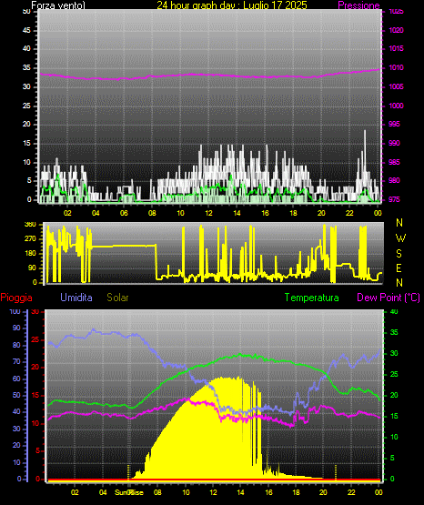Click the SunRise marker on time axis
This screenshot has height=505, width=424.
click(129, 492)
